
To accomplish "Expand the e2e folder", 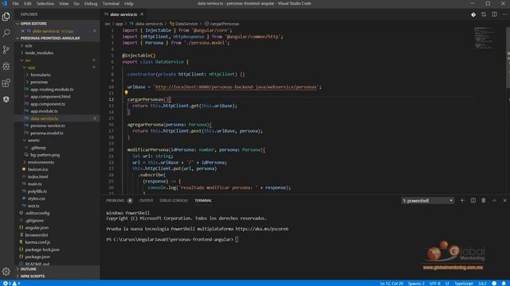I will pyautogui.click(x=28, y=46).
